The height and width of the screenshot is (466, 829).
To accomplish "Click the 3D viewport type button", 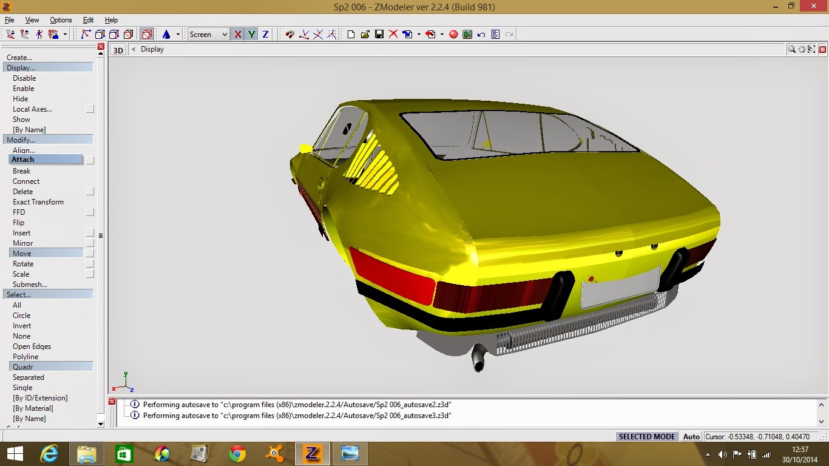I will (x=118, y=50).
